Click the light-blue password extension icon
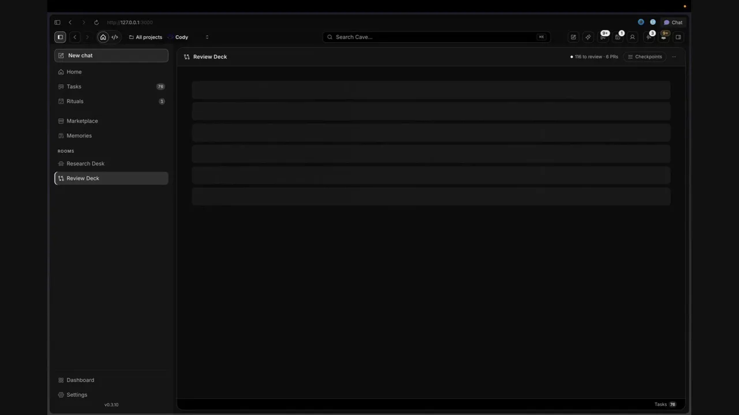The height and width of the screenshot is (415, 739). (653, 22)
